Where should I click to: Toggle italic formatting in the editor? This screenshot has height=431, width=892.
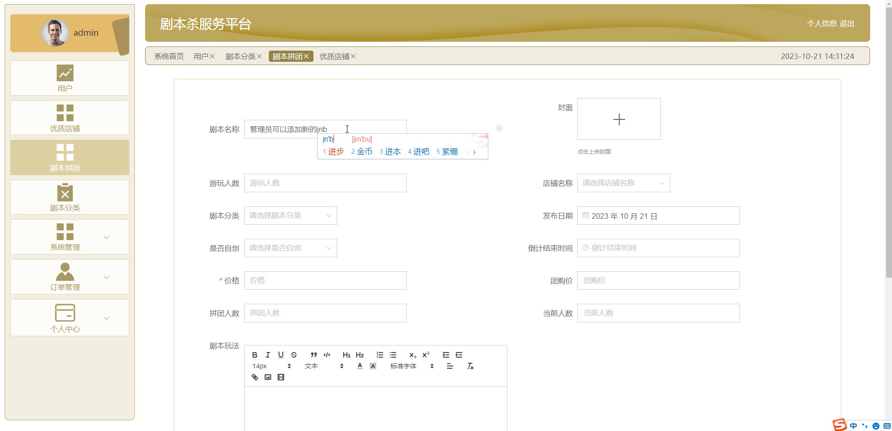coord(267,355)
